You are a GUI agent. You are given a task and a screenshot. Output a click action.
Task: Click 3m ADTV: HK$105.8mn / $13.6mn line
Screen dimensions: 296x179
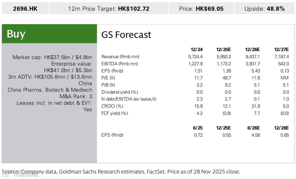[x=50, y=77]
